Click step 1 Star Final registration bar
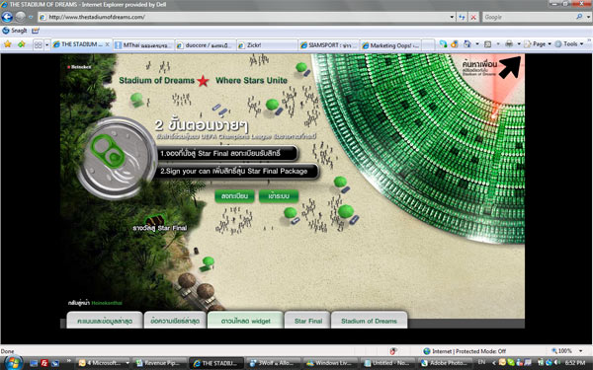This screenshot has width=593, height=370. click(227, 153)
